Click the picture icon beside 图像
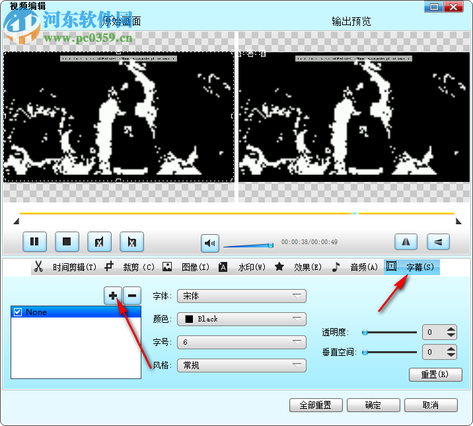The width and height of the screenshot is (473, 426). point(167,267)
